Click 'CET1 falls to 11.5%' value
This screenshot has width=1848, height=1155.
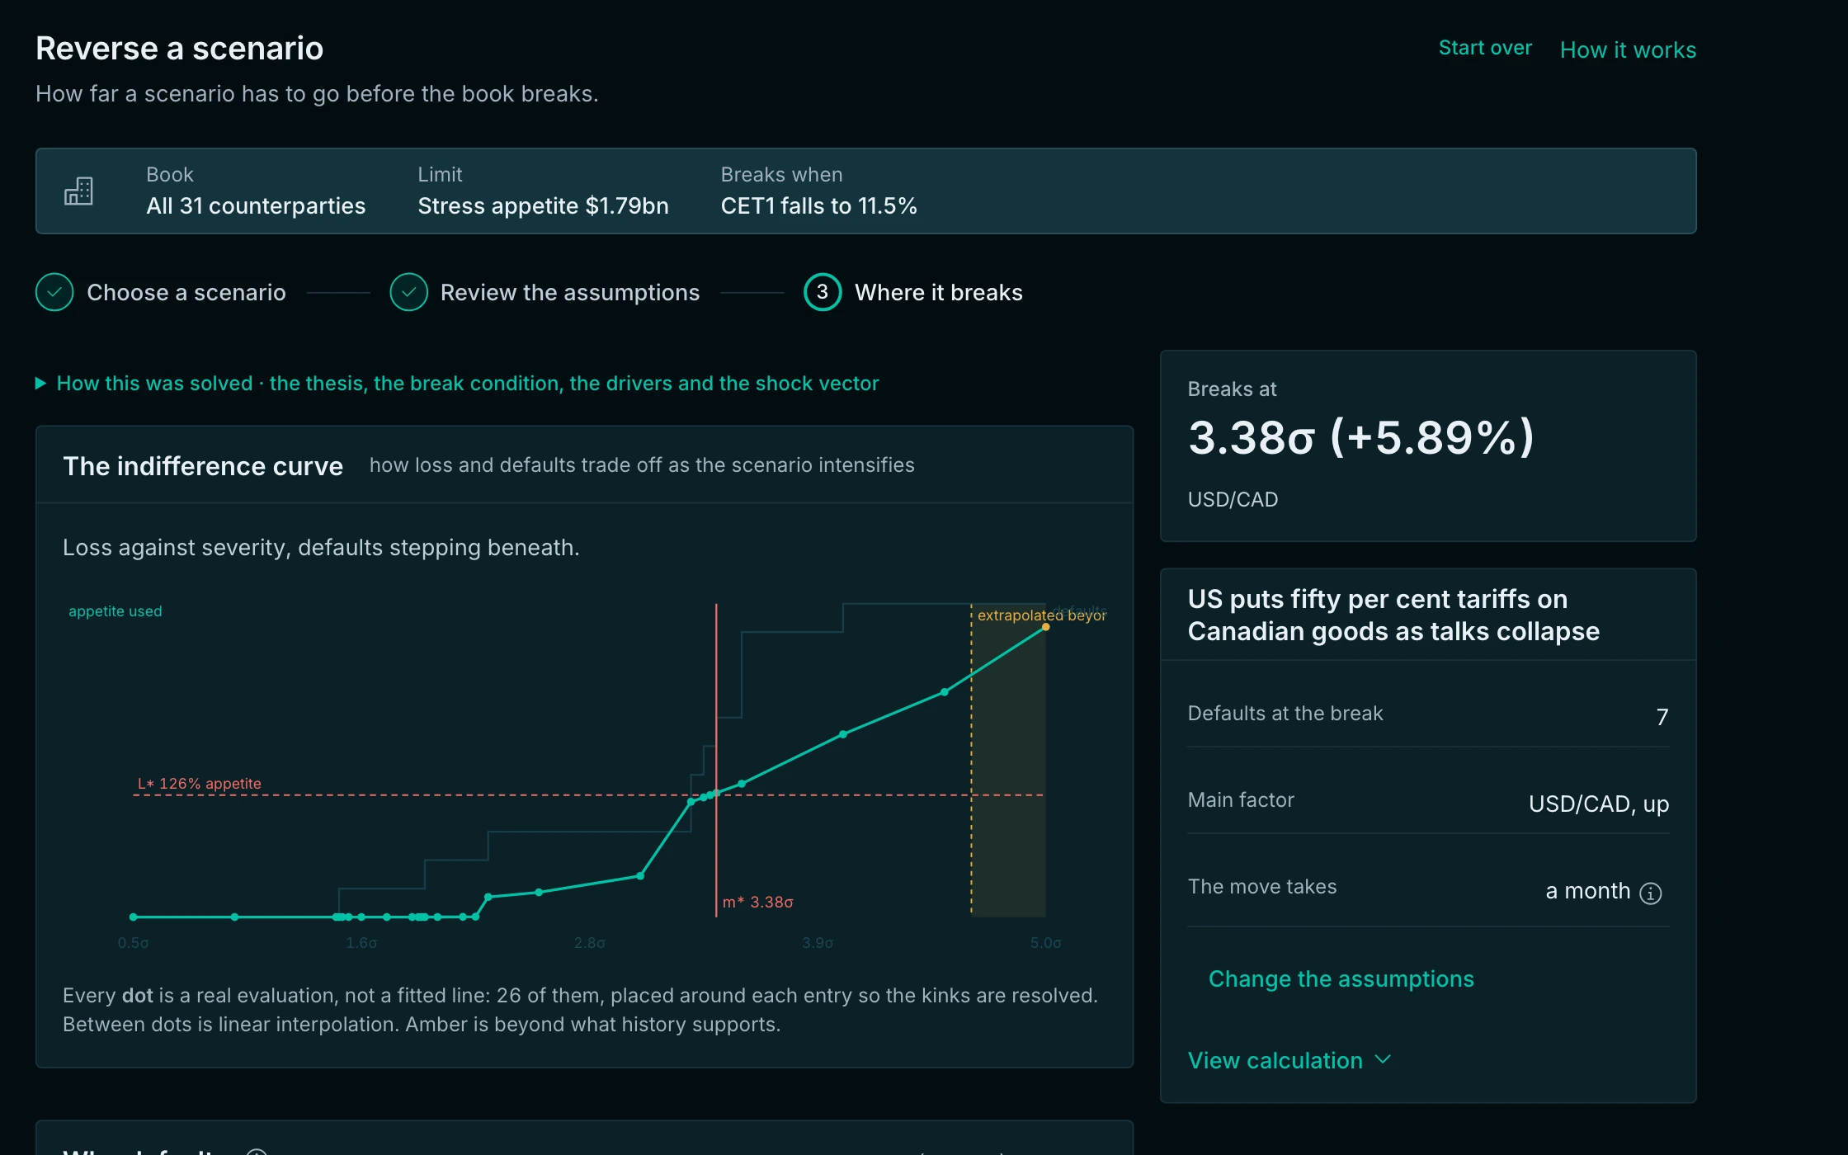tap(819, 206)
